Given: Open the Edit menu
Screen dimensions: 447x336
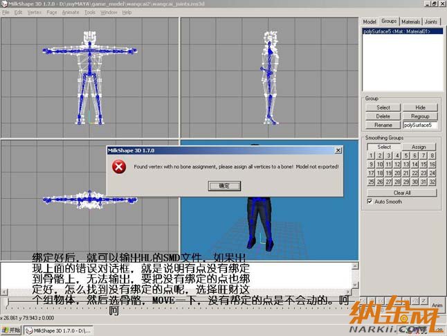Looking at the screenshot, I should click(18, 12).
